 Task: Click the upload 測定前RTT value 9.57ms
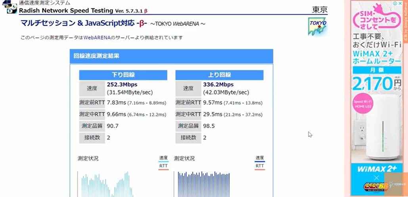[213, 103]
